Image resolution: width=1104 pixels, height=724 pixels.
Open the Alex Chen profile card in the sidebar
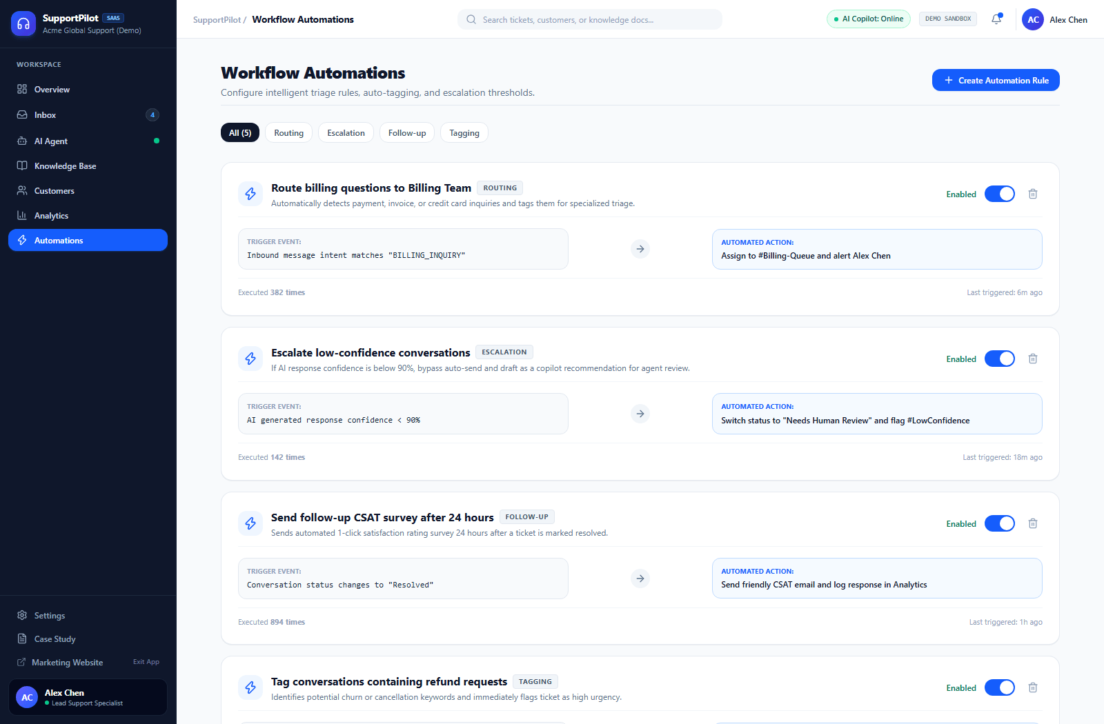click(88, 697)
